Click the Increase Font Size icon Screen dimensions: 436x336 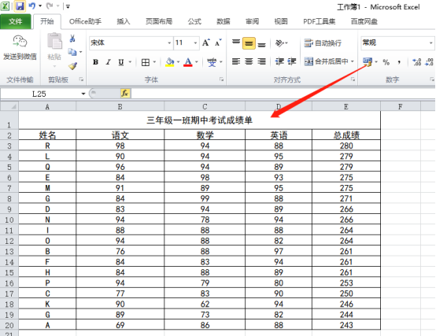click(x=206, y=42)
